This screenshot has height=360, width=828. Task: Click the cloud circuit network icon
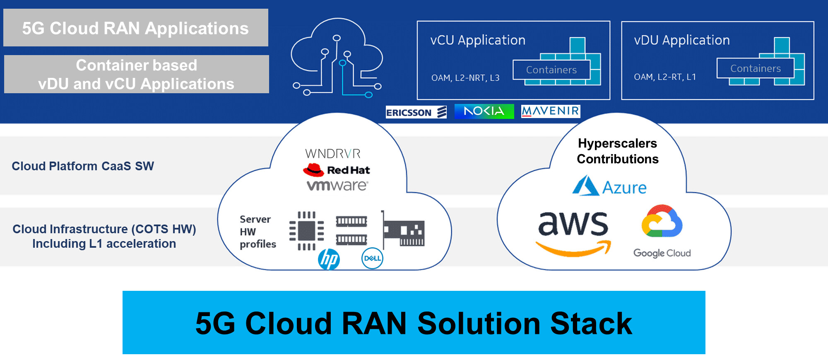(337, 58)
